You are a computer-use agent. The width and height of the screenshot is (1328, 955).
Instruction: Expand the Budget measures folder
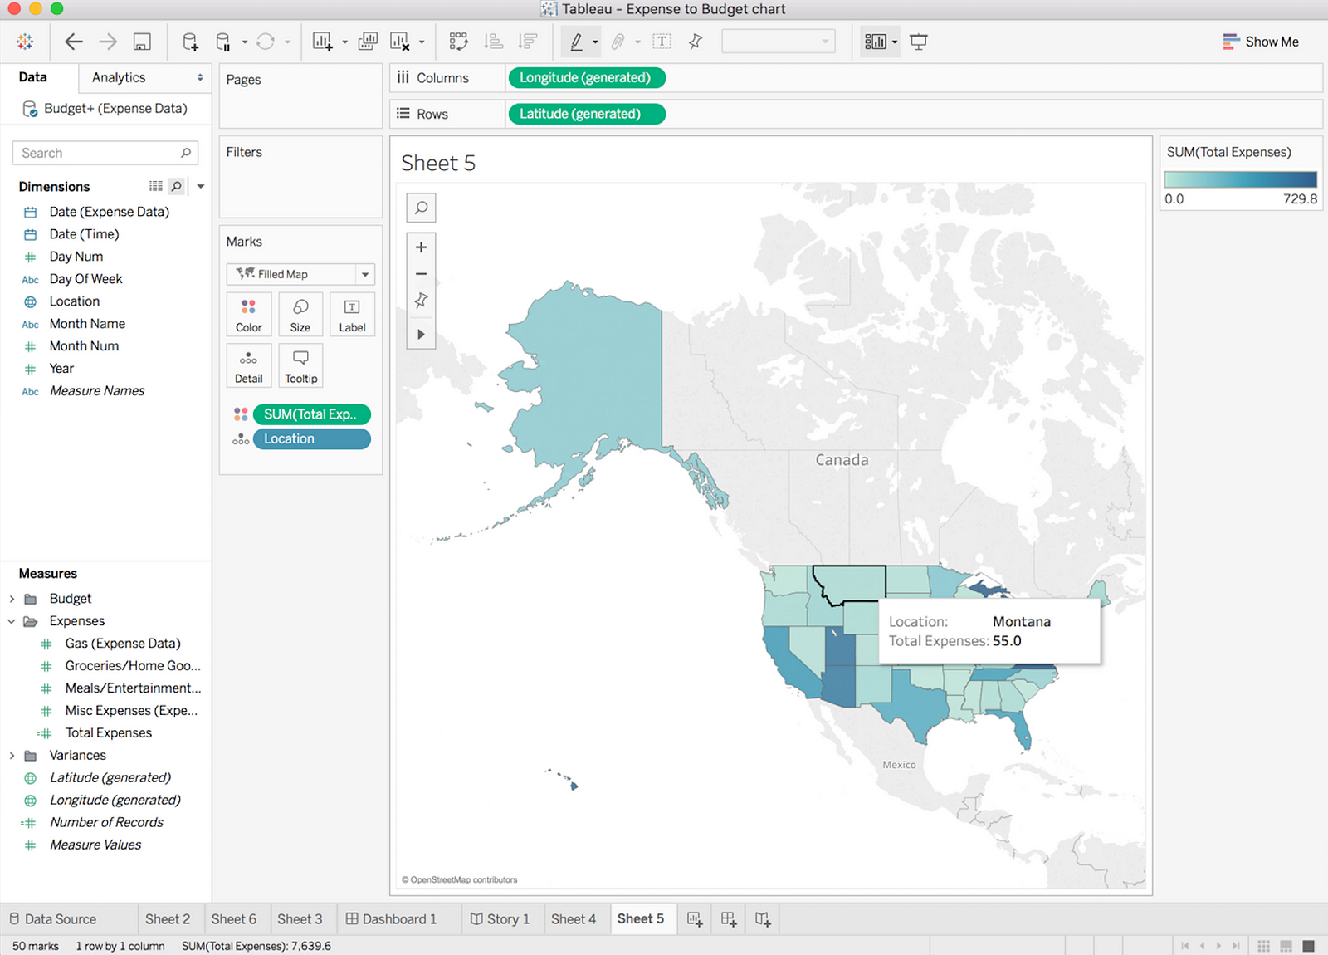click(12, 599)
